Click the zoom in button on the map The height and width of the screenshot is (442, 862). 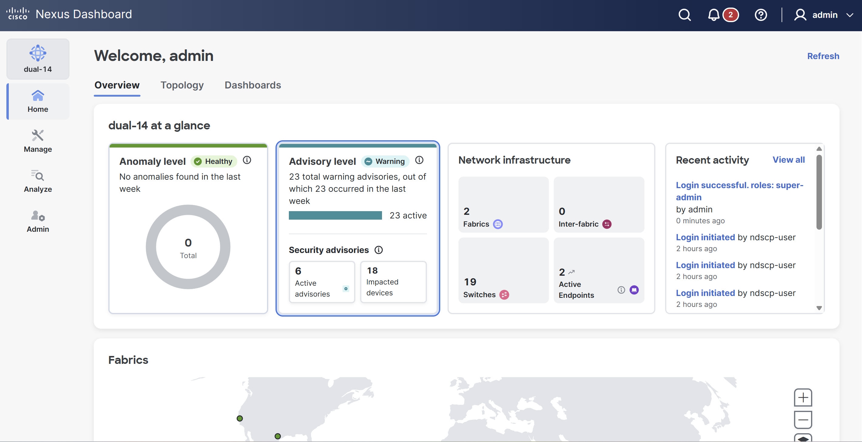803,397
